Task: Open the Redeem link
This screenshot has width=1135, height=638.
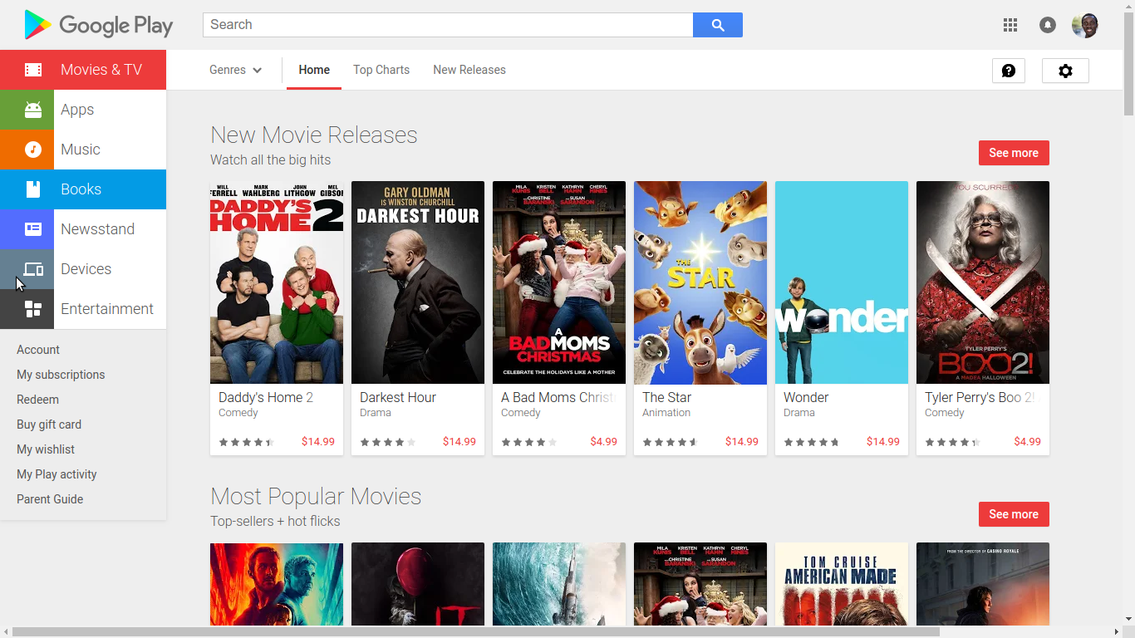Action: [x=37, y=400]
